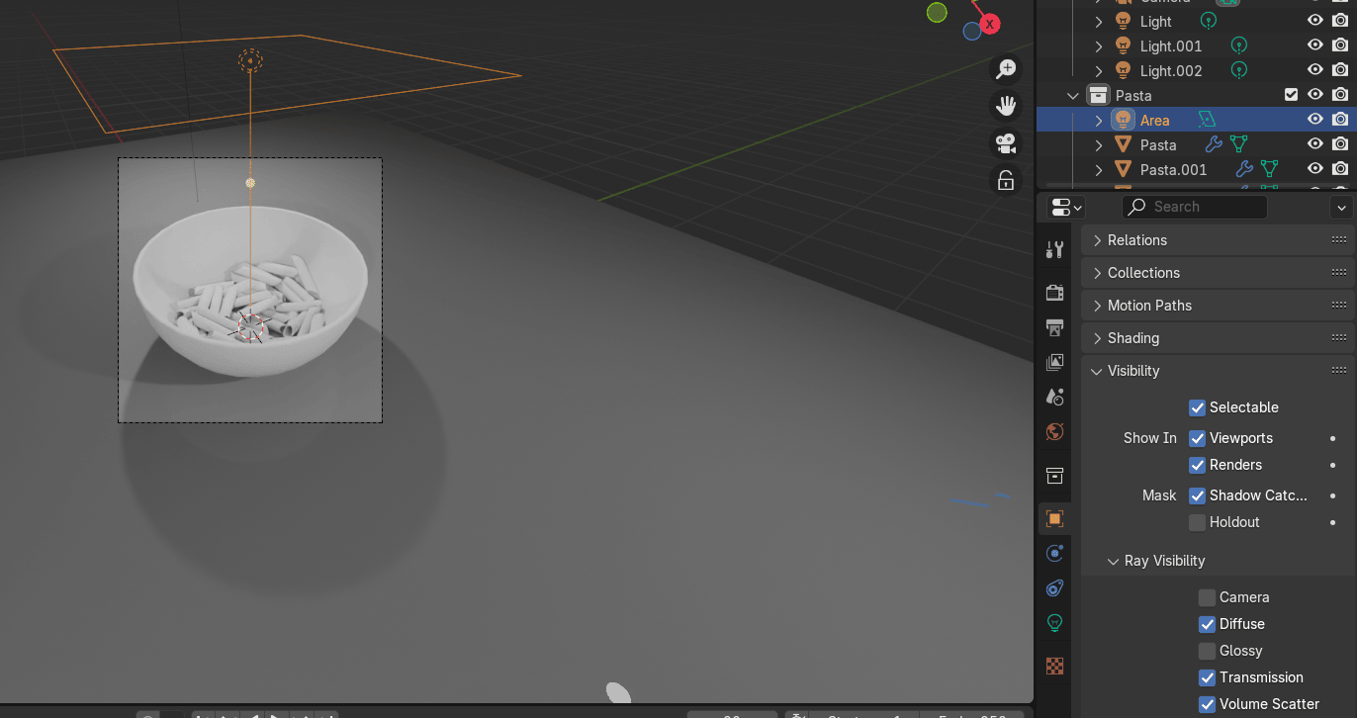Enable the Holdout mask checkbox
The image size is (1357, 718).
pos(1197,522)
